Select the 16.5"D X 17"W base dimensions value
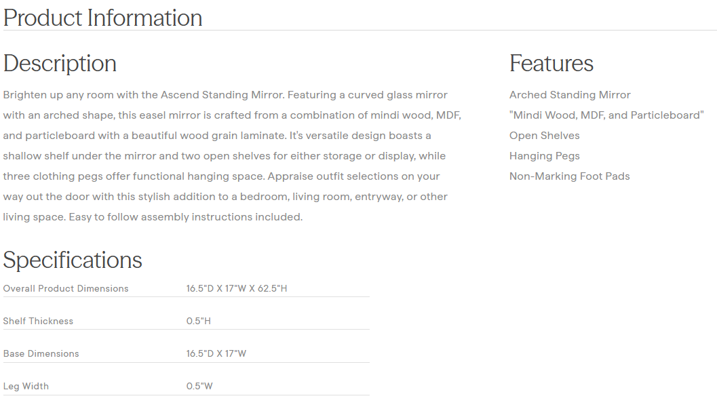Viewport: 717px width, 409px height. point(216,353)
